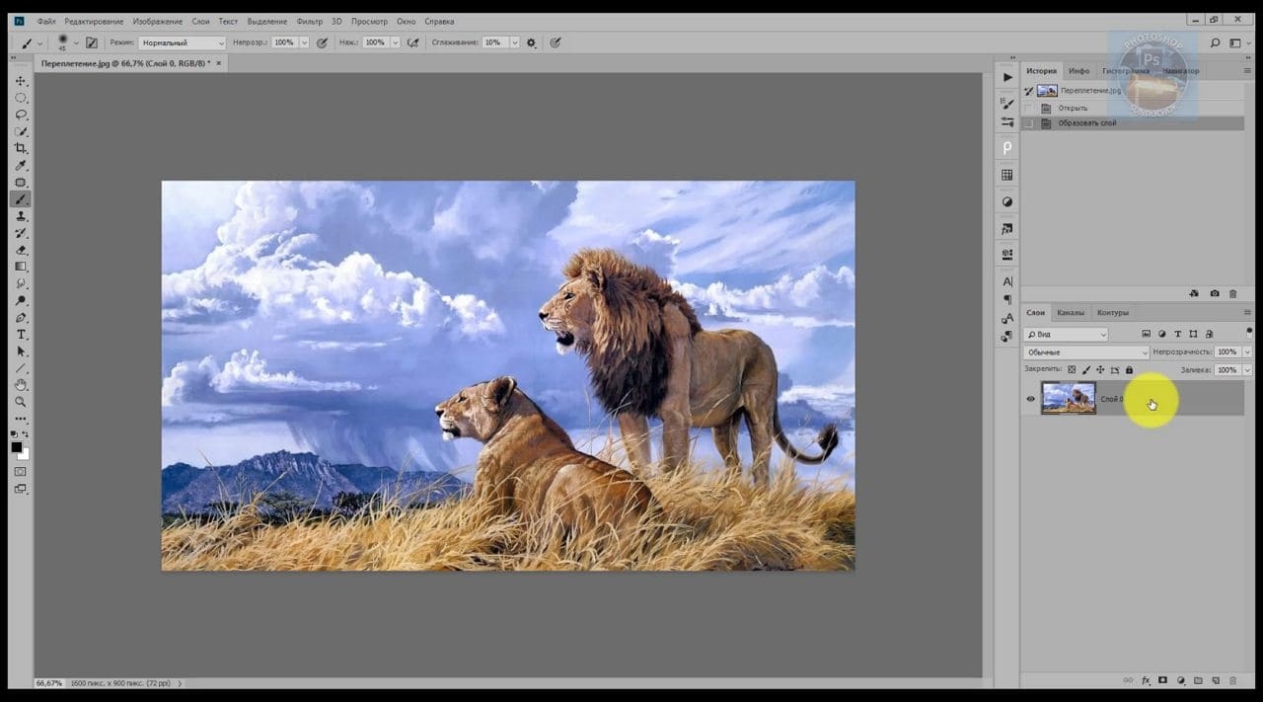Edit the zoom percentage field 66,67%

49,683
